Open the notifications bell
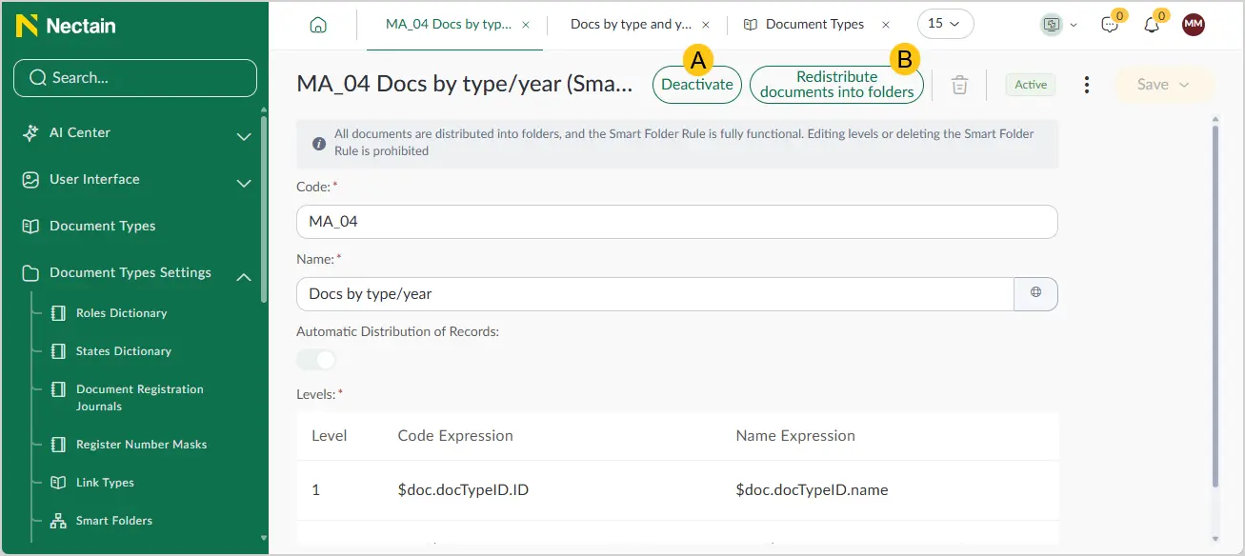The height and width of the screenshot is (556, 1245). click(1152, 25)
